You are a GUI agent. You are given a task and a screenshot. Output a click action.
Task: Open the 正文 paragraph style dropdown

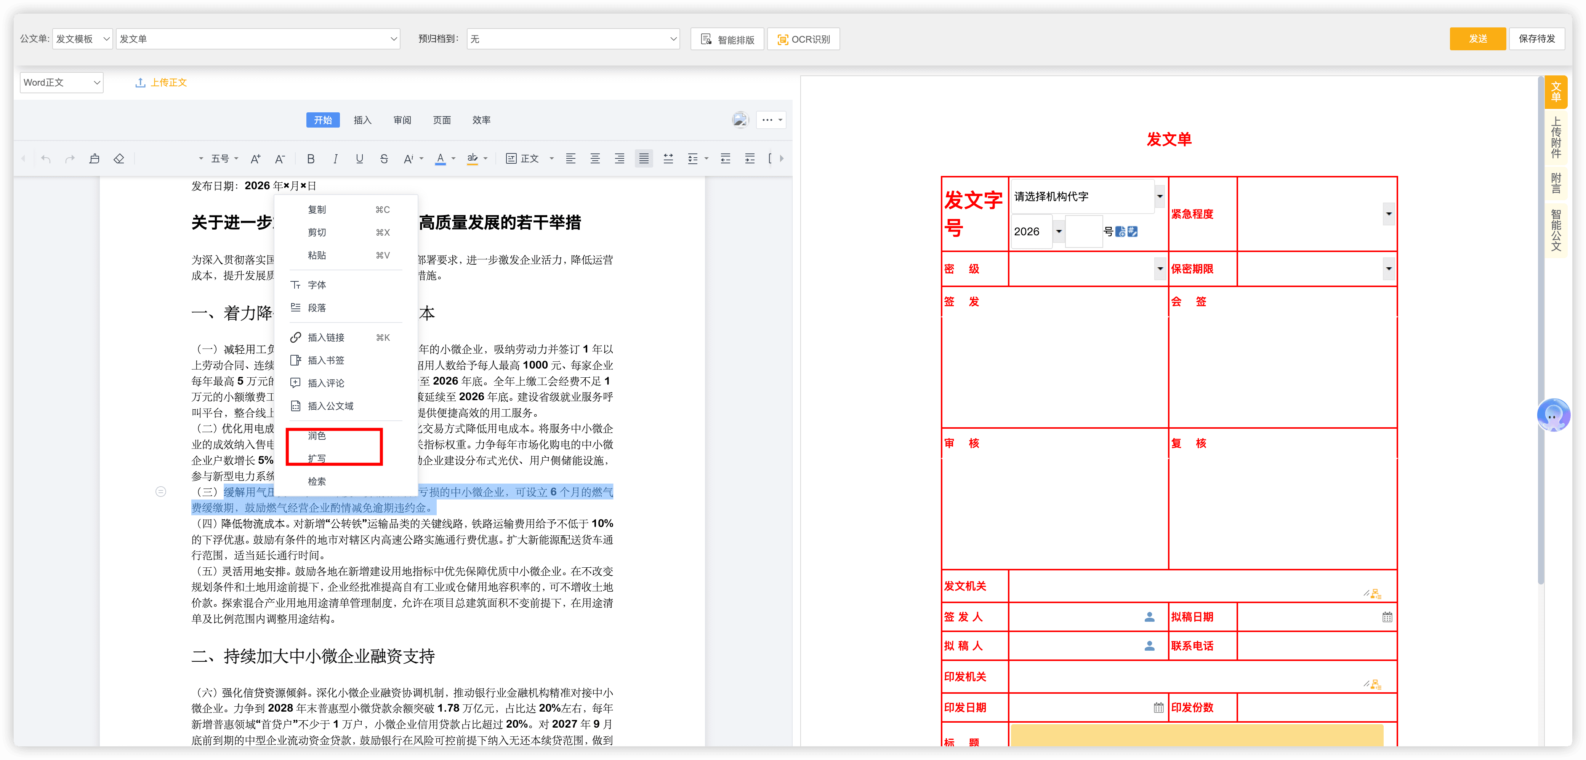tap(530, 159)
